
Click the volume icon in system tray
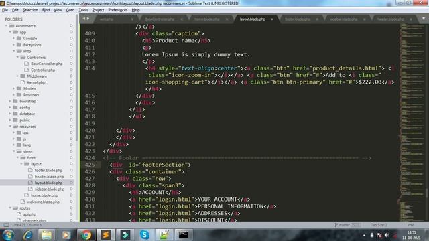[387, 235]
